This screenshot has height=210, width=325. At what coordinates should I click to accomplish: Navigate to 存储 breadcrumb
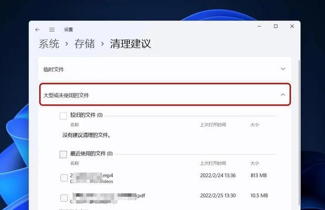85,44
